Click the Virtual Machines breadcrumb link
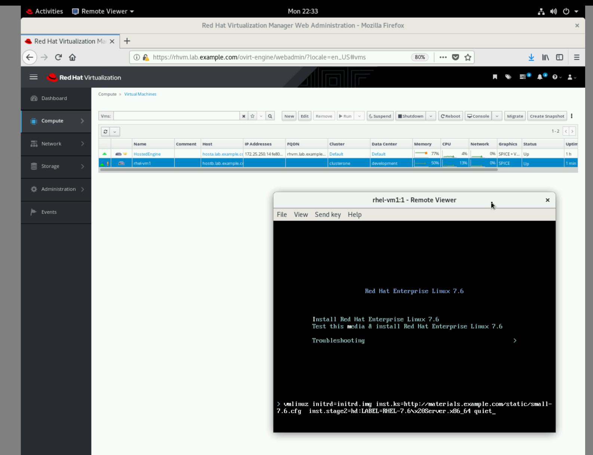Image resolution: width=593 pixels, height=455 pixels. tap(140, 94)
